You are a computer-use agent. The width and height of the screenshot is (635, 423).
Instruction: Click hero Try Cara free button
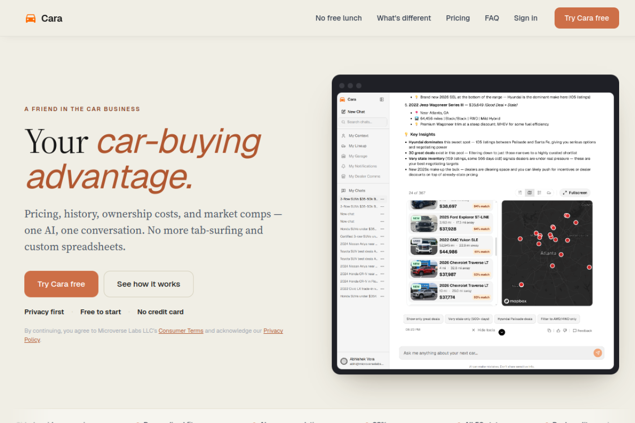pyautogui.click(x=62, y=284)
